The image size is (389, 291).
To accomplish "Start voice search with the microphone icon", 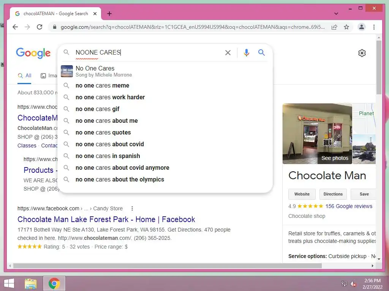I will 246,52.
